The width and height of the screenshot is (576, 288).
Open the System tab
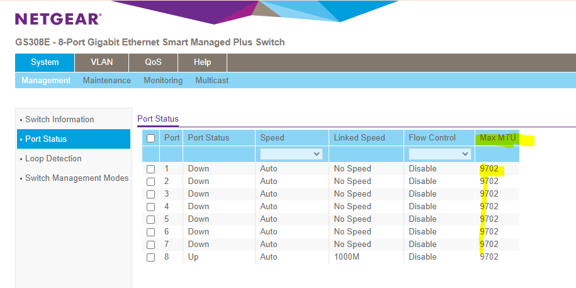pyautogui.click(x=45, y=62)
